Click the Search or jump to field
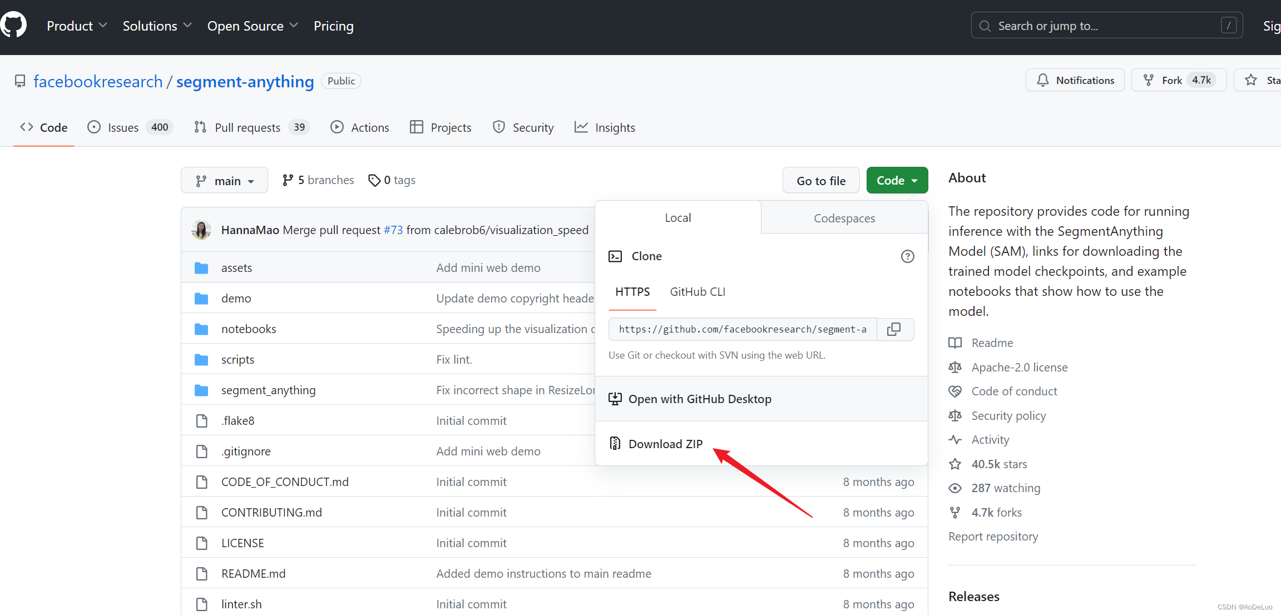The height and width of the screenshot is (615, 1281). (x=1107, y=26)
